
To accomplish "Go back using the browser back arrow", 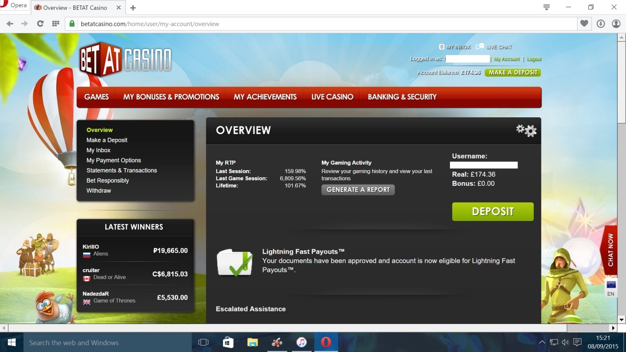I will point(10,24).
